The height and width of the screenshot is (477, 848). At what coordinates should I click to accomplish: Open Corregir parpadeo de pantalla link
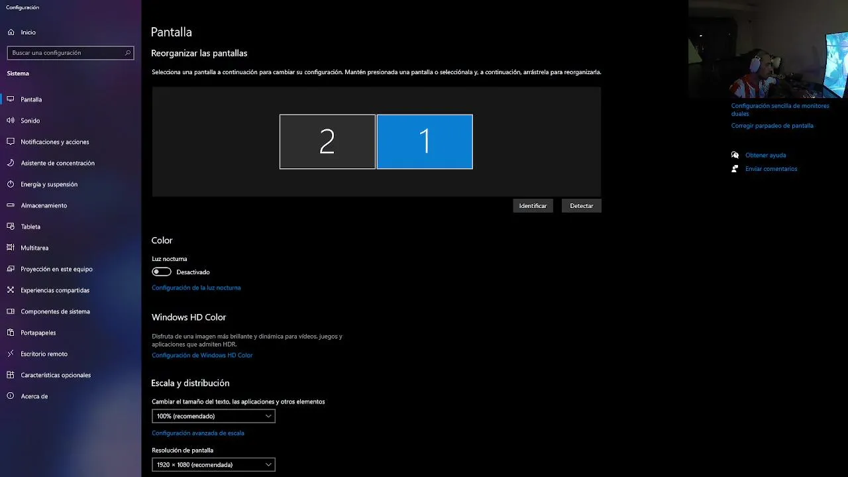pos(772,126)
